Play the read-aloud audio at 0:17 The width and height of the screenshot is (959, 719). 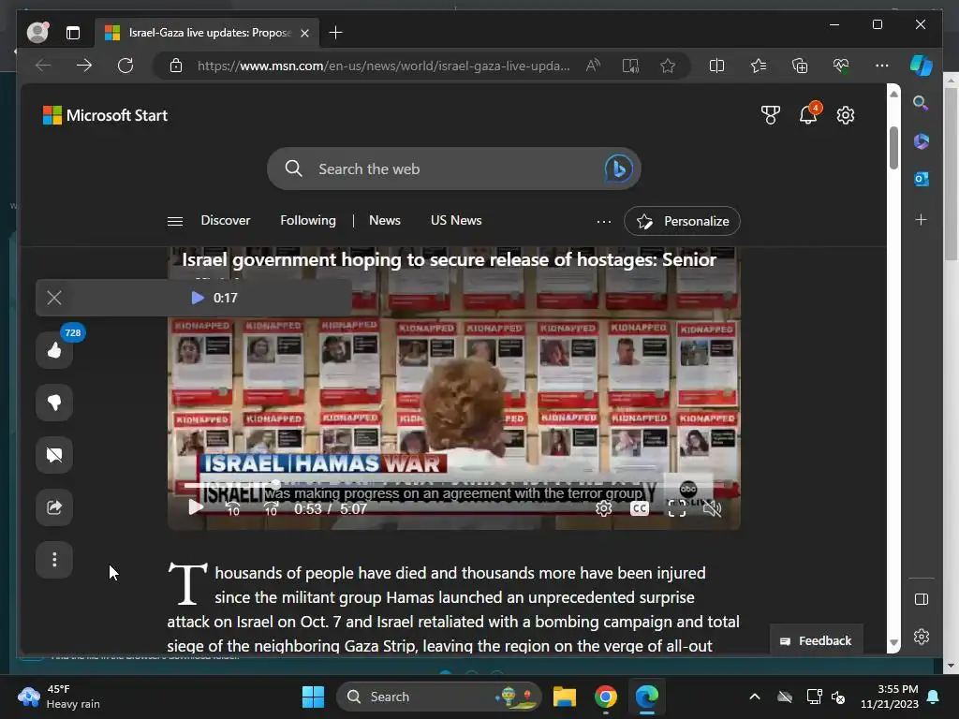(198, 298)
